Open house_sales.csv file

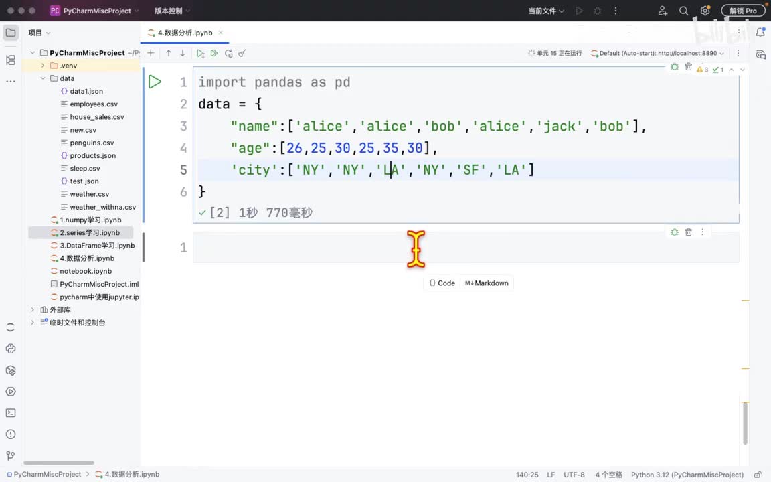pyautogui.click(x=97, y=116)
